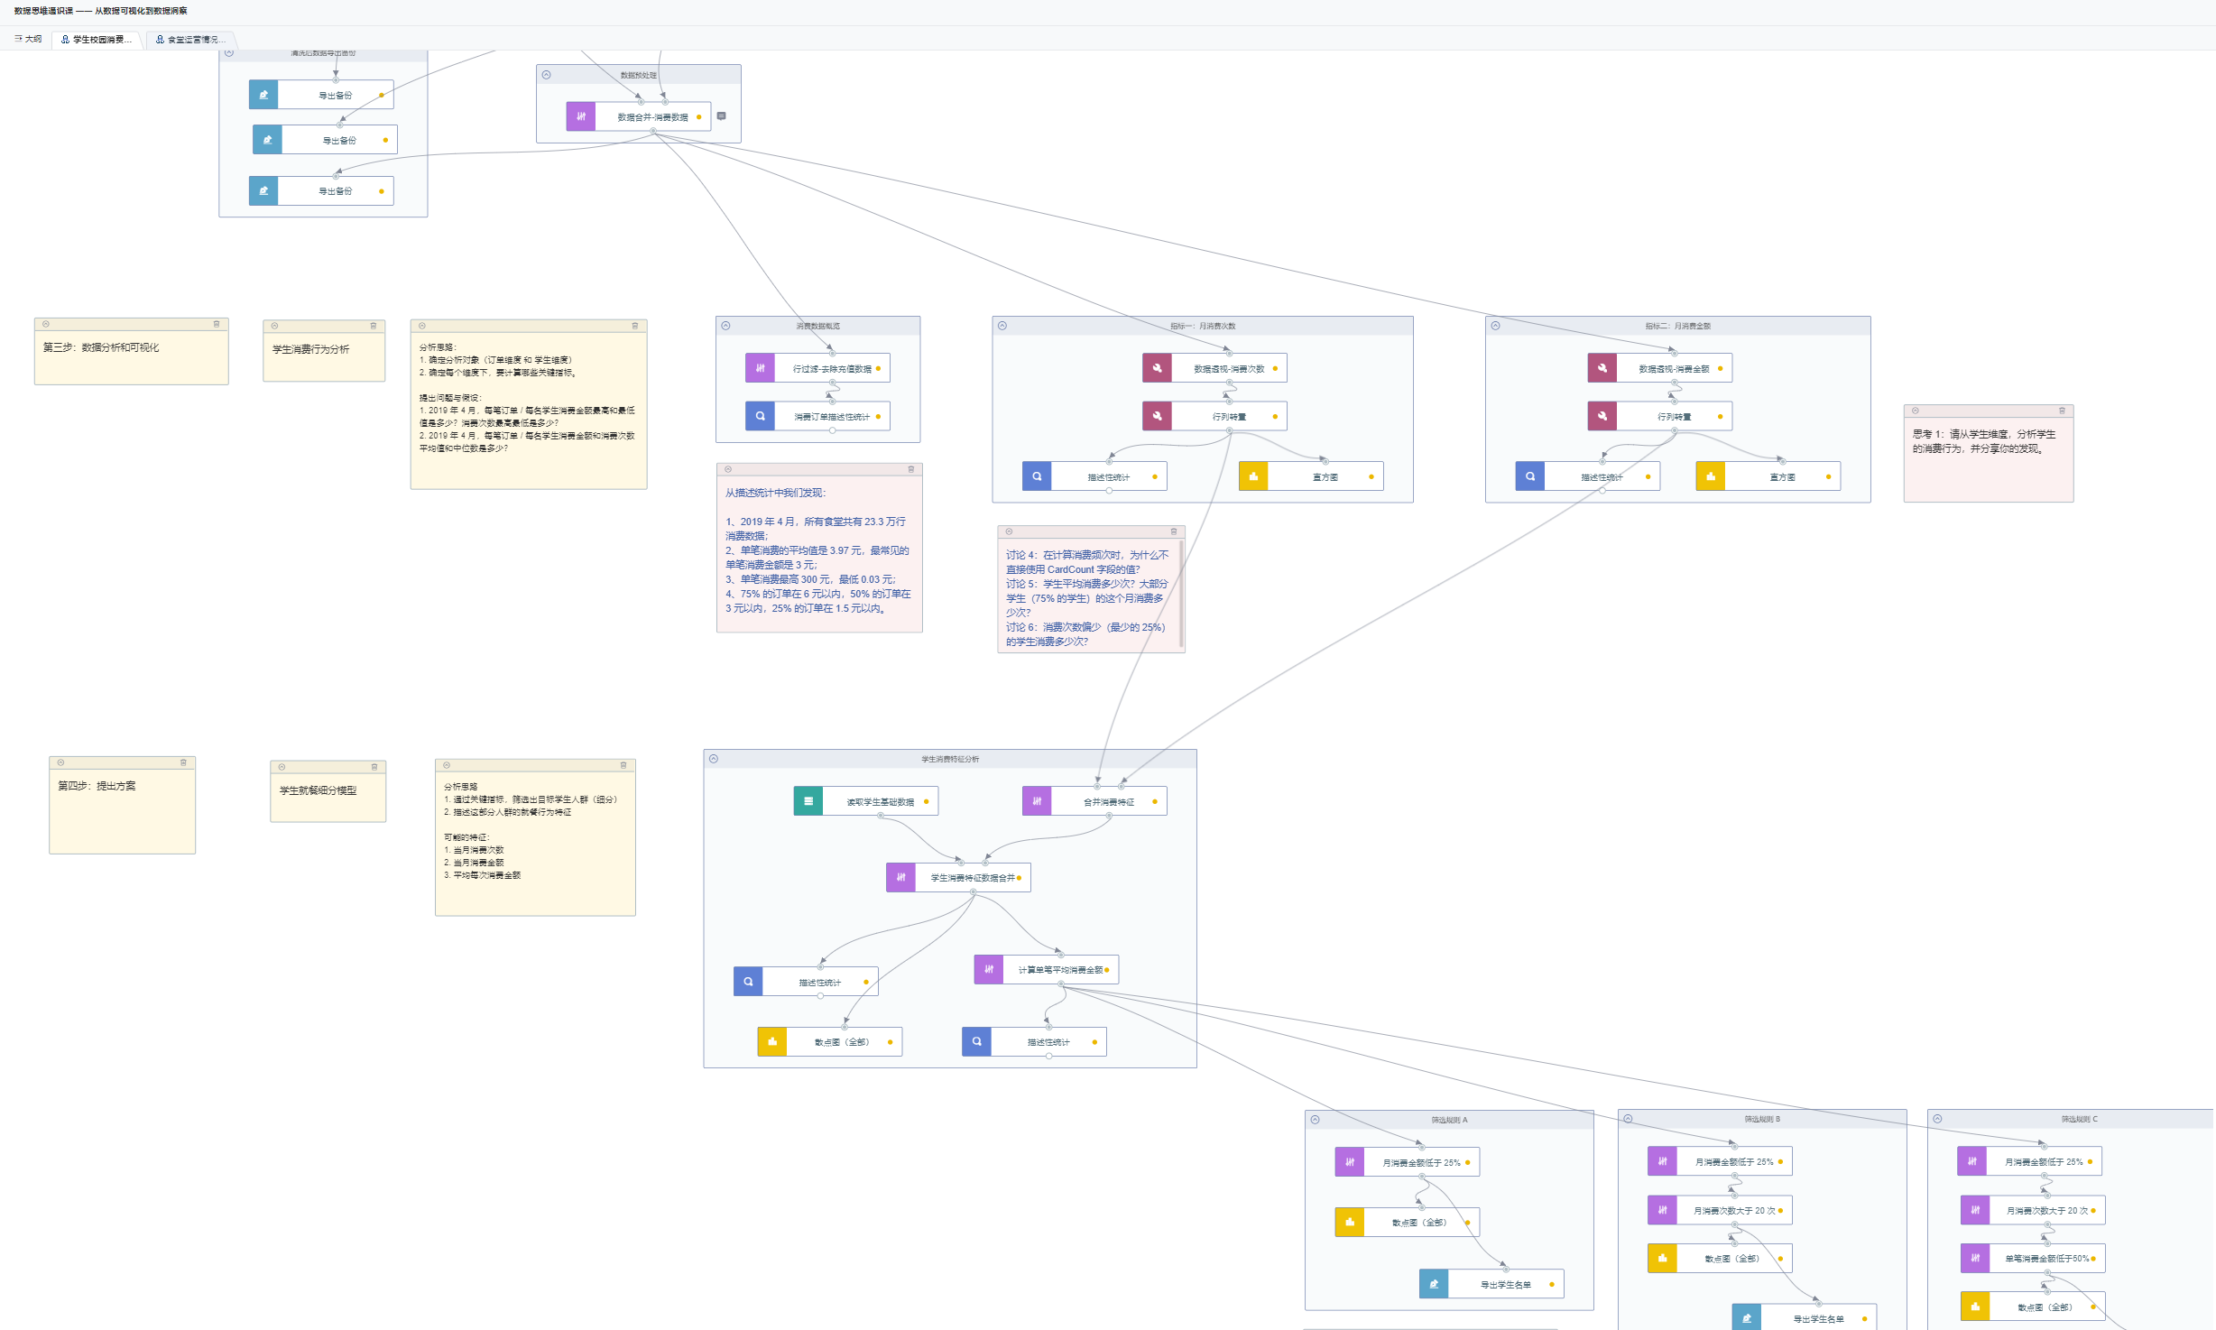The height and width of the screenshot is (1330, 2216).
Task: Select the 计算单笔平均消费金额 node
Action: click(x=1059, y=970)
